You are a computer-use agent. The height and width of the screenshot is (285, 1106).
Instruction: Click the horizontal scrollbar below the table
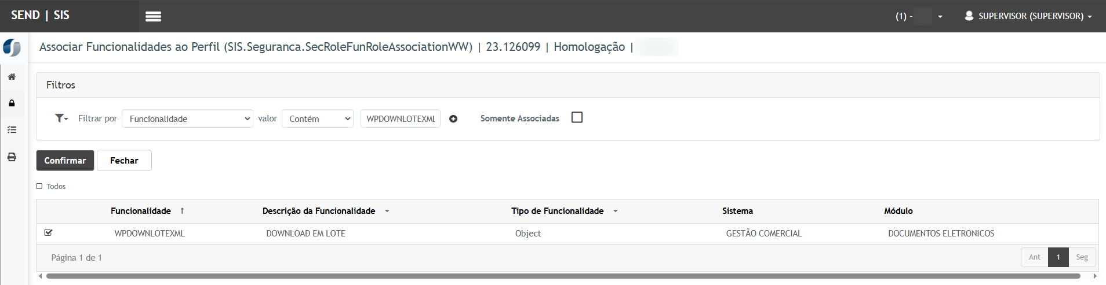tap(562, 276)
